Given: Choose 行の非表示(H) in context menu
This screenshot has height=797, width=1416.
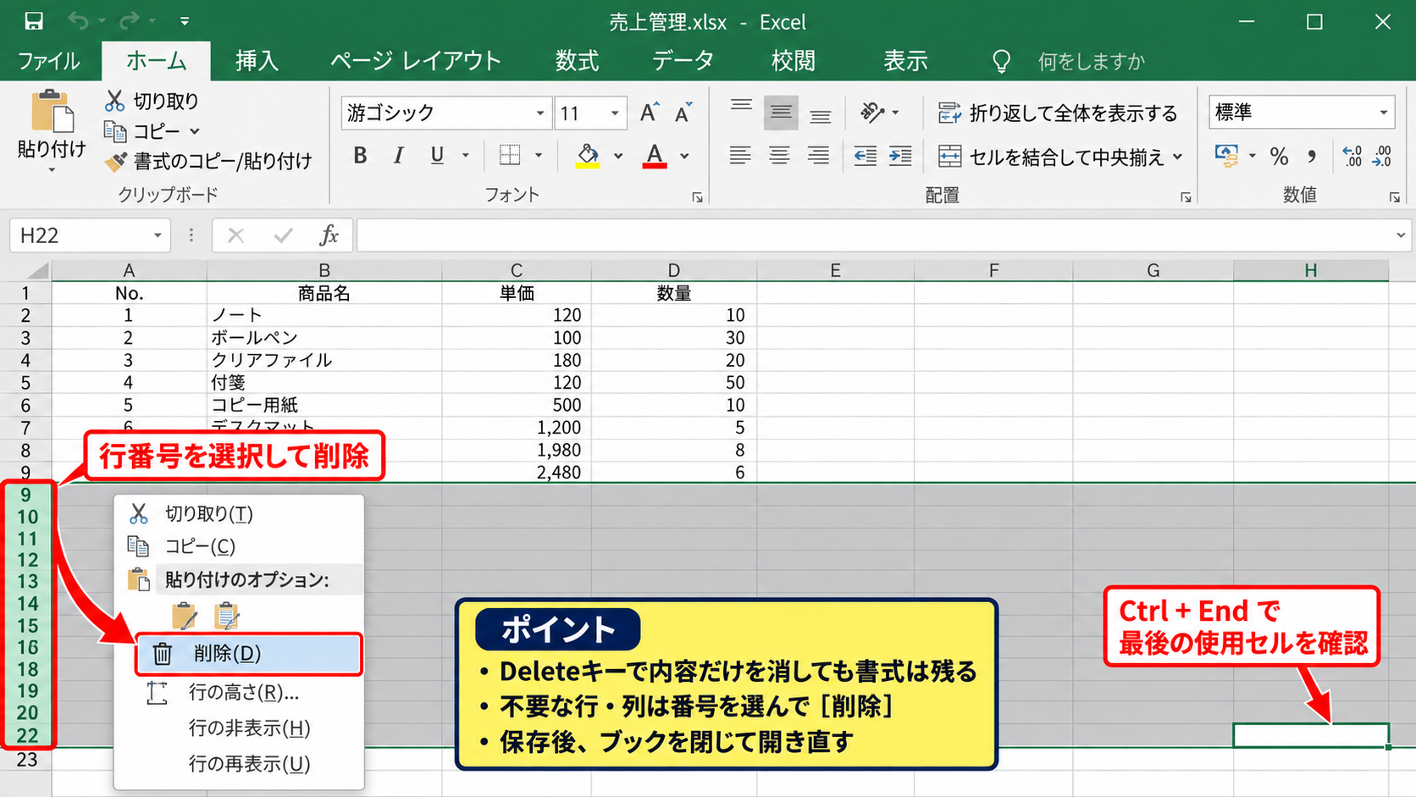Looking at the screenshot, I should click(249, 728).
